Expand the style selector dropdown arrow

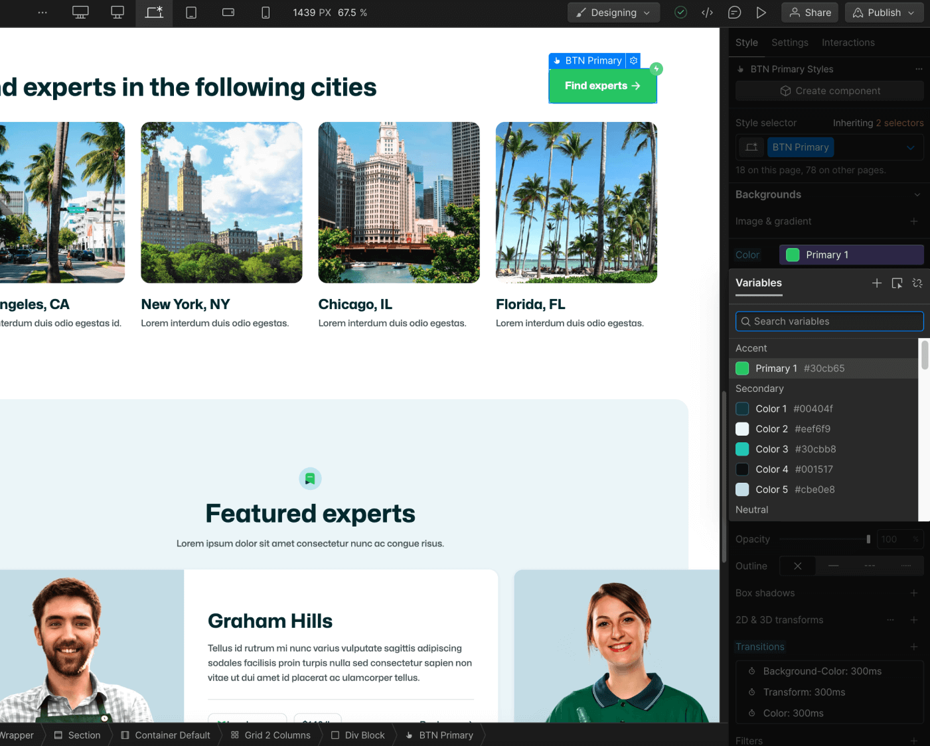[911, 147]
